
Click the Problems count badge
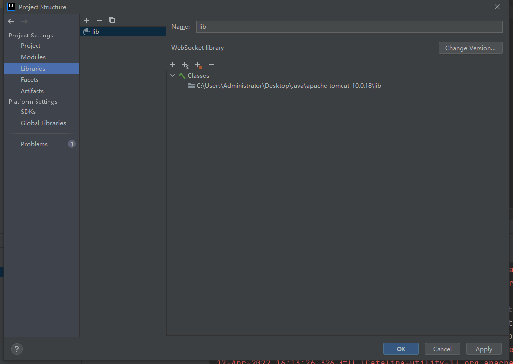coord(72,144)
